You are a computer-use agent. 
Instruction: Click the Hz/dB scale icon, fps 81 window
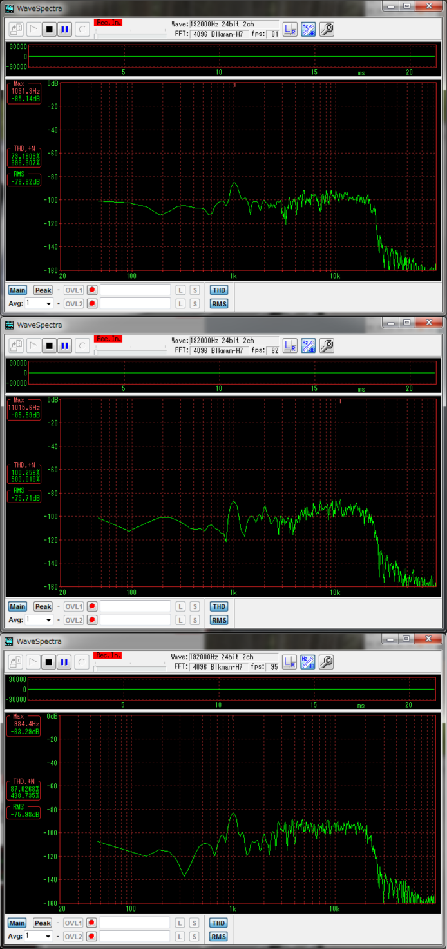coord(308,30)
